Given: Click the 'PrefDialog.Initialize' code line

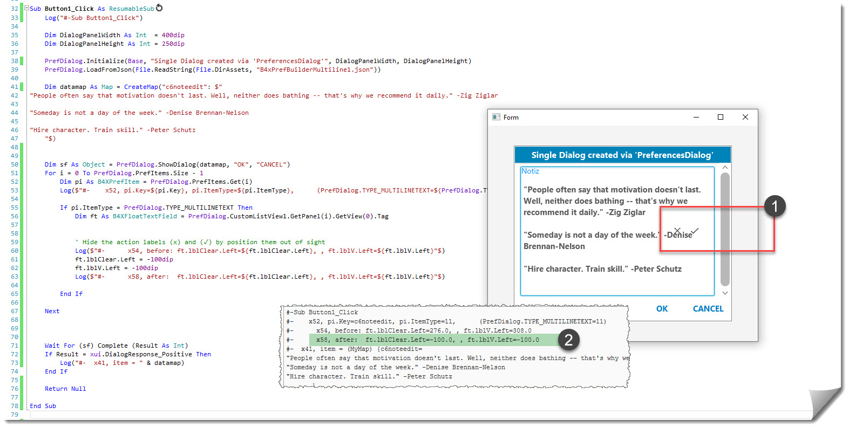Looking at the screenshot, I should point(258,61).
